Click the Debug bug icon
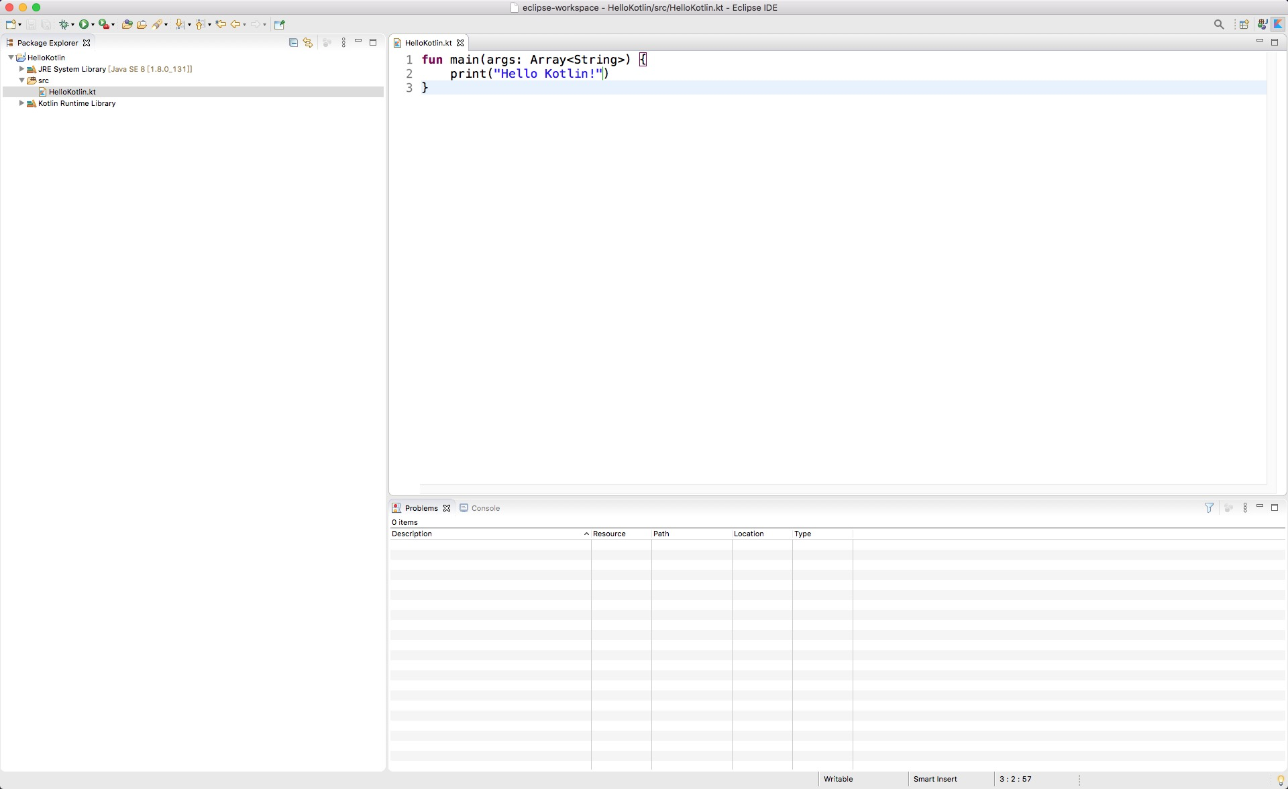The image size is (1288, 789). (x=64, y=24)
